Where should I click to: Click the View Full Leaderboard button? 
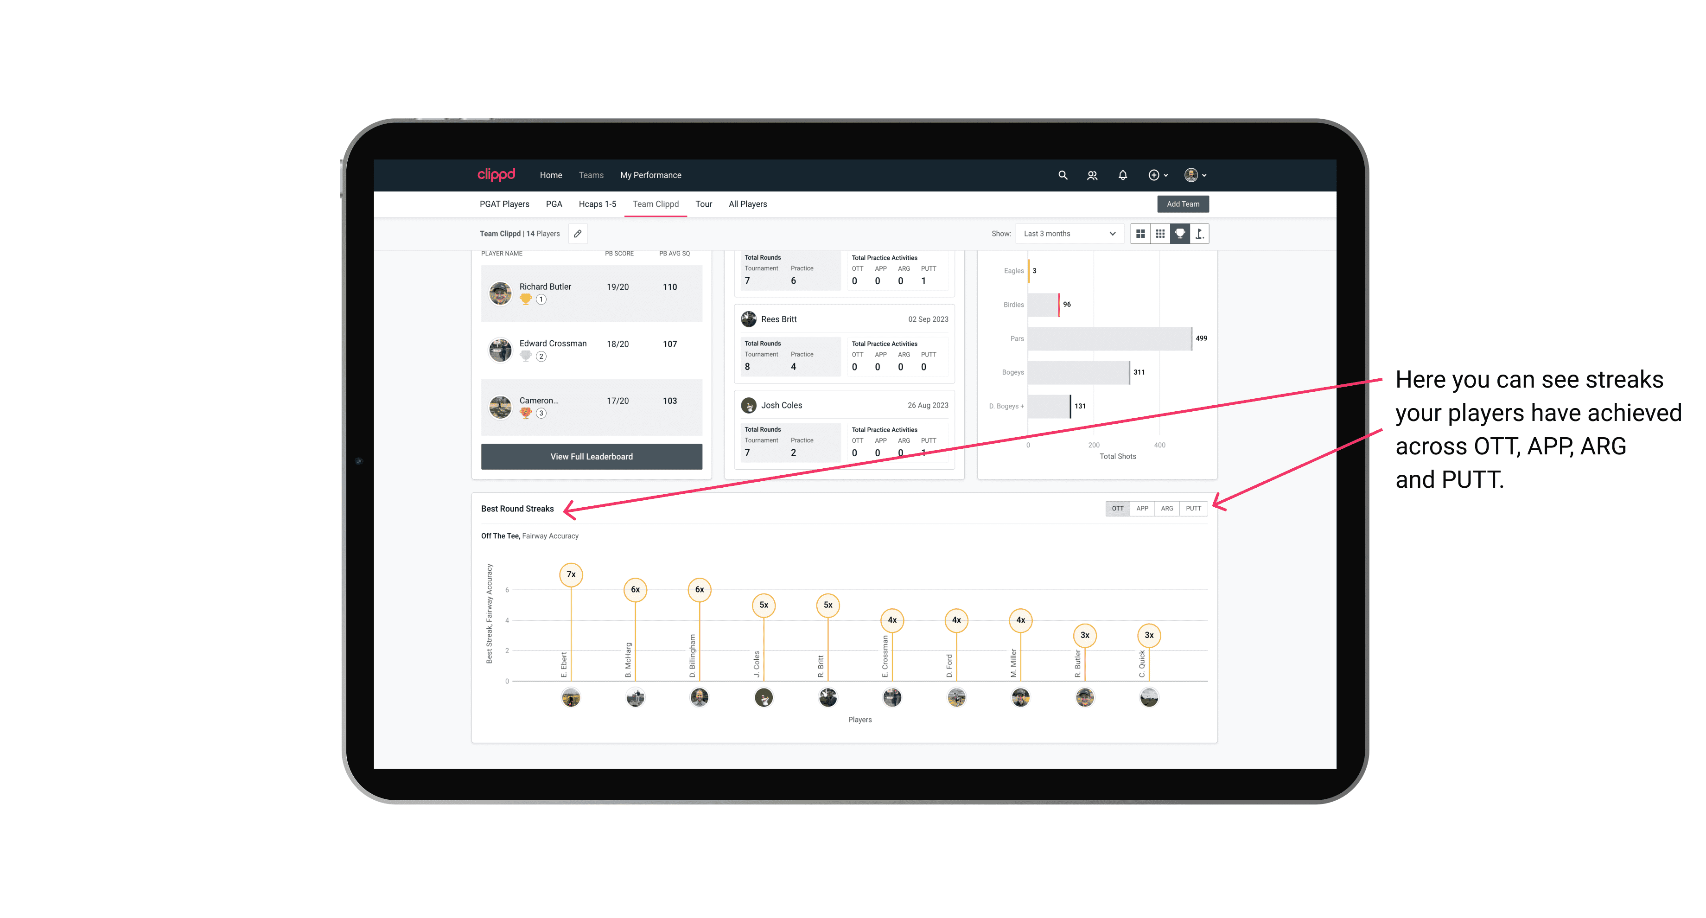coord(590,456)
